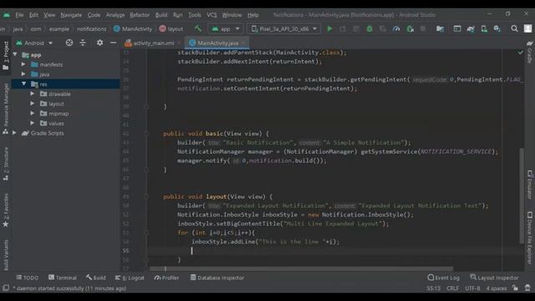The image size is (535, 301).
Task: Click the green Debug bug icon
Action: pyautogui.click(x=369, y=29)
